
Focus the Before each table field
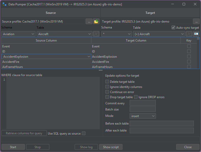point(162,124)
